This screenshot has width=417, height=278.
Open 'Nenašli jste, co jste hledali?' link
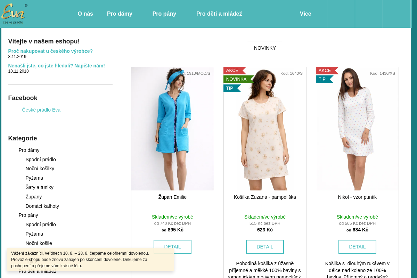56,66
